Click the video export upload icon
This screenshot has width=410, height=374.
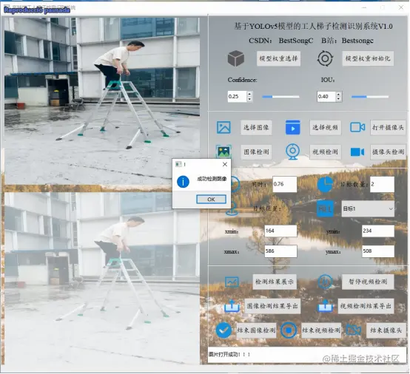pyautogui.click(x=325, y=306)
